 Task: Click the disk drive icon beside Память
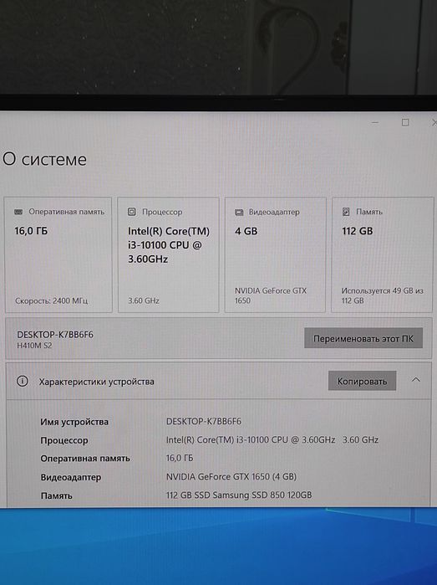(346, 212)
